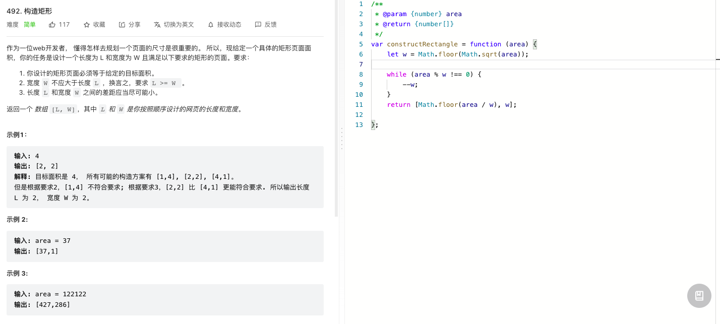Screen dimensions: 720x324
Task: Click '输入: area = 37' in example 2
Action: pyautogui.click(x=42, y=240)
